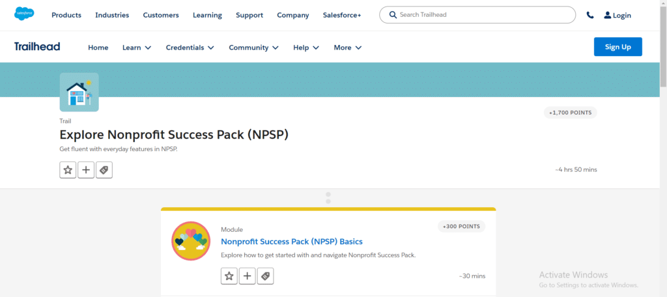667x297 pixels.
Task: Click in the Search Trailhead field
Action: (477, 15)
